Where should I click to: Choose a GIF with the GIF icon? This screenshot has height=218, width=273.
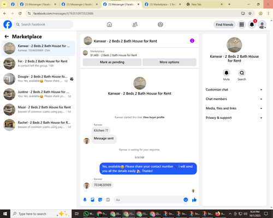(108, 200)
